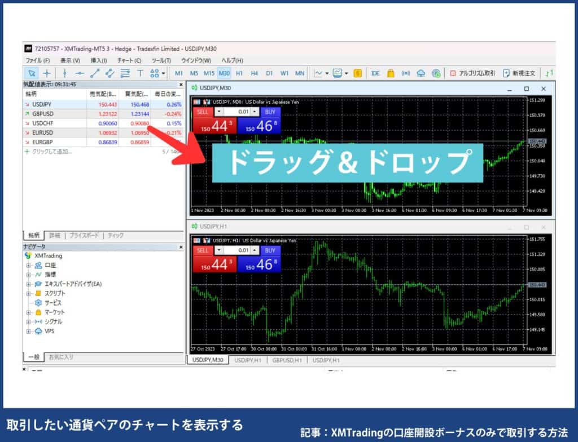This screenshot has height=442, width=578.
Task: Select USDCHF row in Market Watch
Action: click(103, 123)
